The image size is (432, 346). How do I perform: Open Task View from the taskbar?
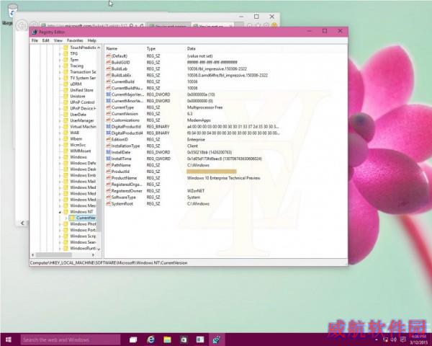pos(133,340)
